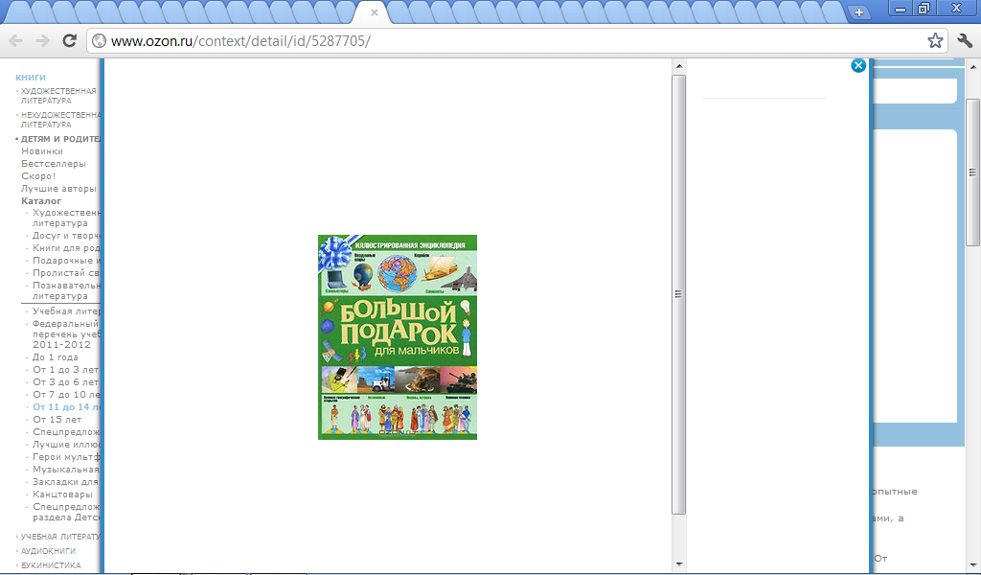Click overlay scrollbar up arrow
Viewport: 981px width, 575px height.
[x=679, y=66]
